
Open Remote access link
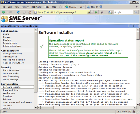11,70
